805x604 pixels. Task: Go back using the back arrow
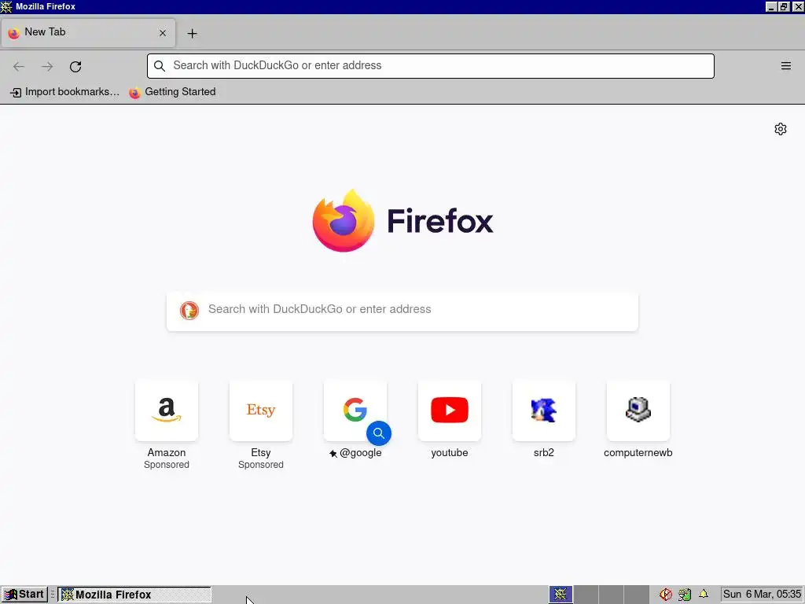19,66
